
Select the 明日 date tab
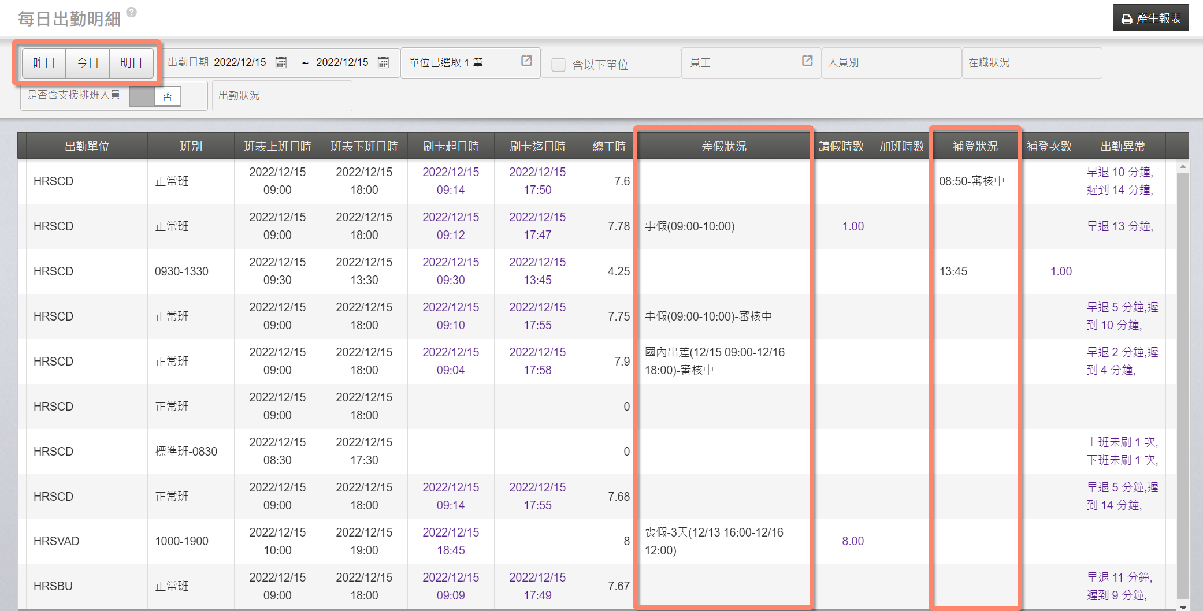point(131,62)
